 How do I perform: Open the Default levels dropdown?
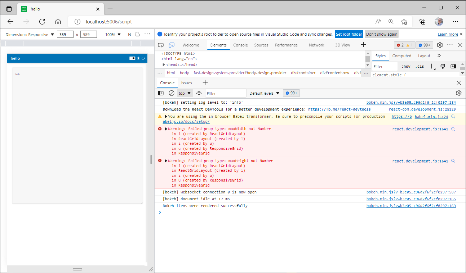pyautogui.click(x=264, y=93)
